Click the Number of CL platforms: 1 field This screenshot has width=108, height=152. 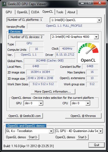(x=25, y=20)
